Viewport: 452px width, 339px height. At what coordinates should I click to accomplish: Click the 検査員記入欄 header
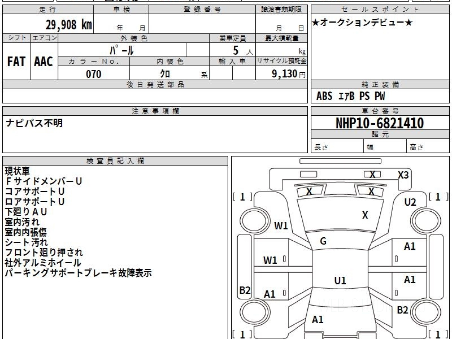(x=115, y=161)
